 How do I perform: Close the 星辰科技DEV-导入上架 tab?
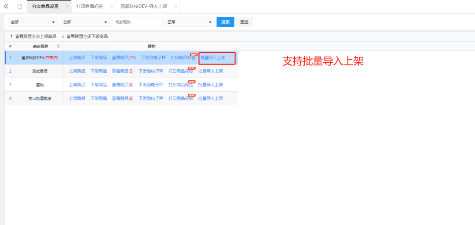(x=175, y=7)
